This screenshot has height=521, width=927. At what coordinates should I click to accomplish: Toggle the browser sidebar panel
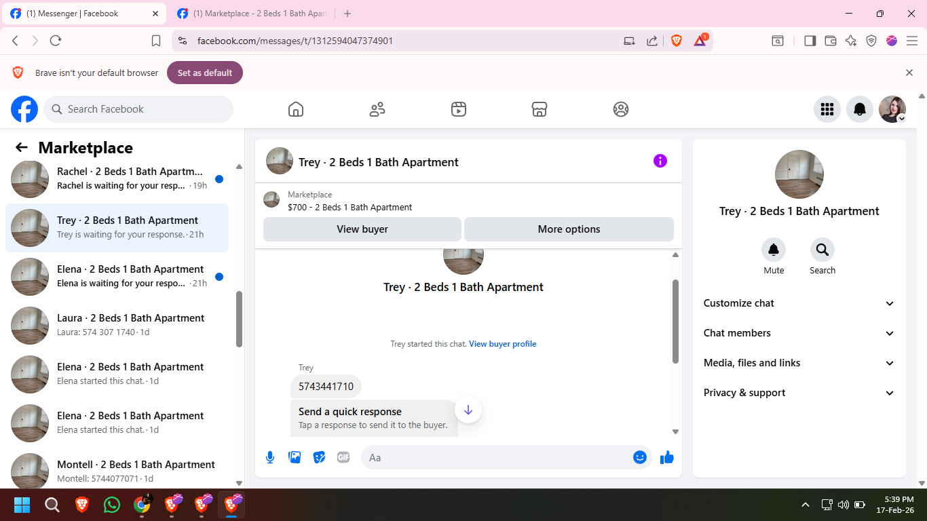coord(810,41)
